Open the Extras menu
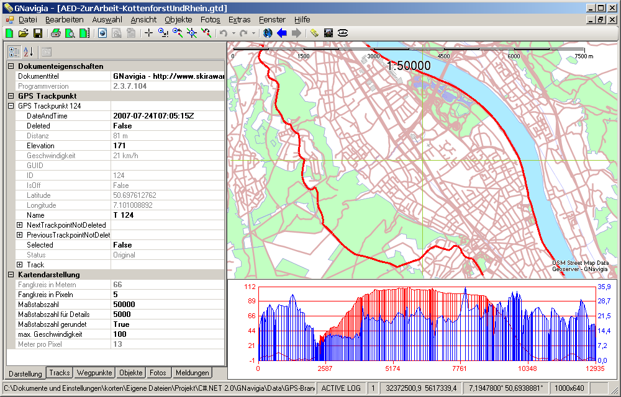 pos(240,19)
